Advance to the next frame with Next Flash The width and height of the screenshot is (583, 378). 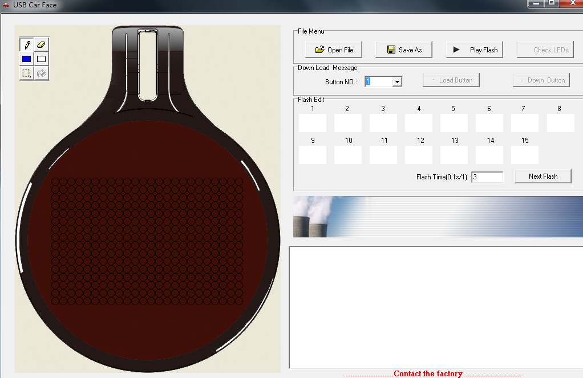pyautogui.click(x=542, y=176)
